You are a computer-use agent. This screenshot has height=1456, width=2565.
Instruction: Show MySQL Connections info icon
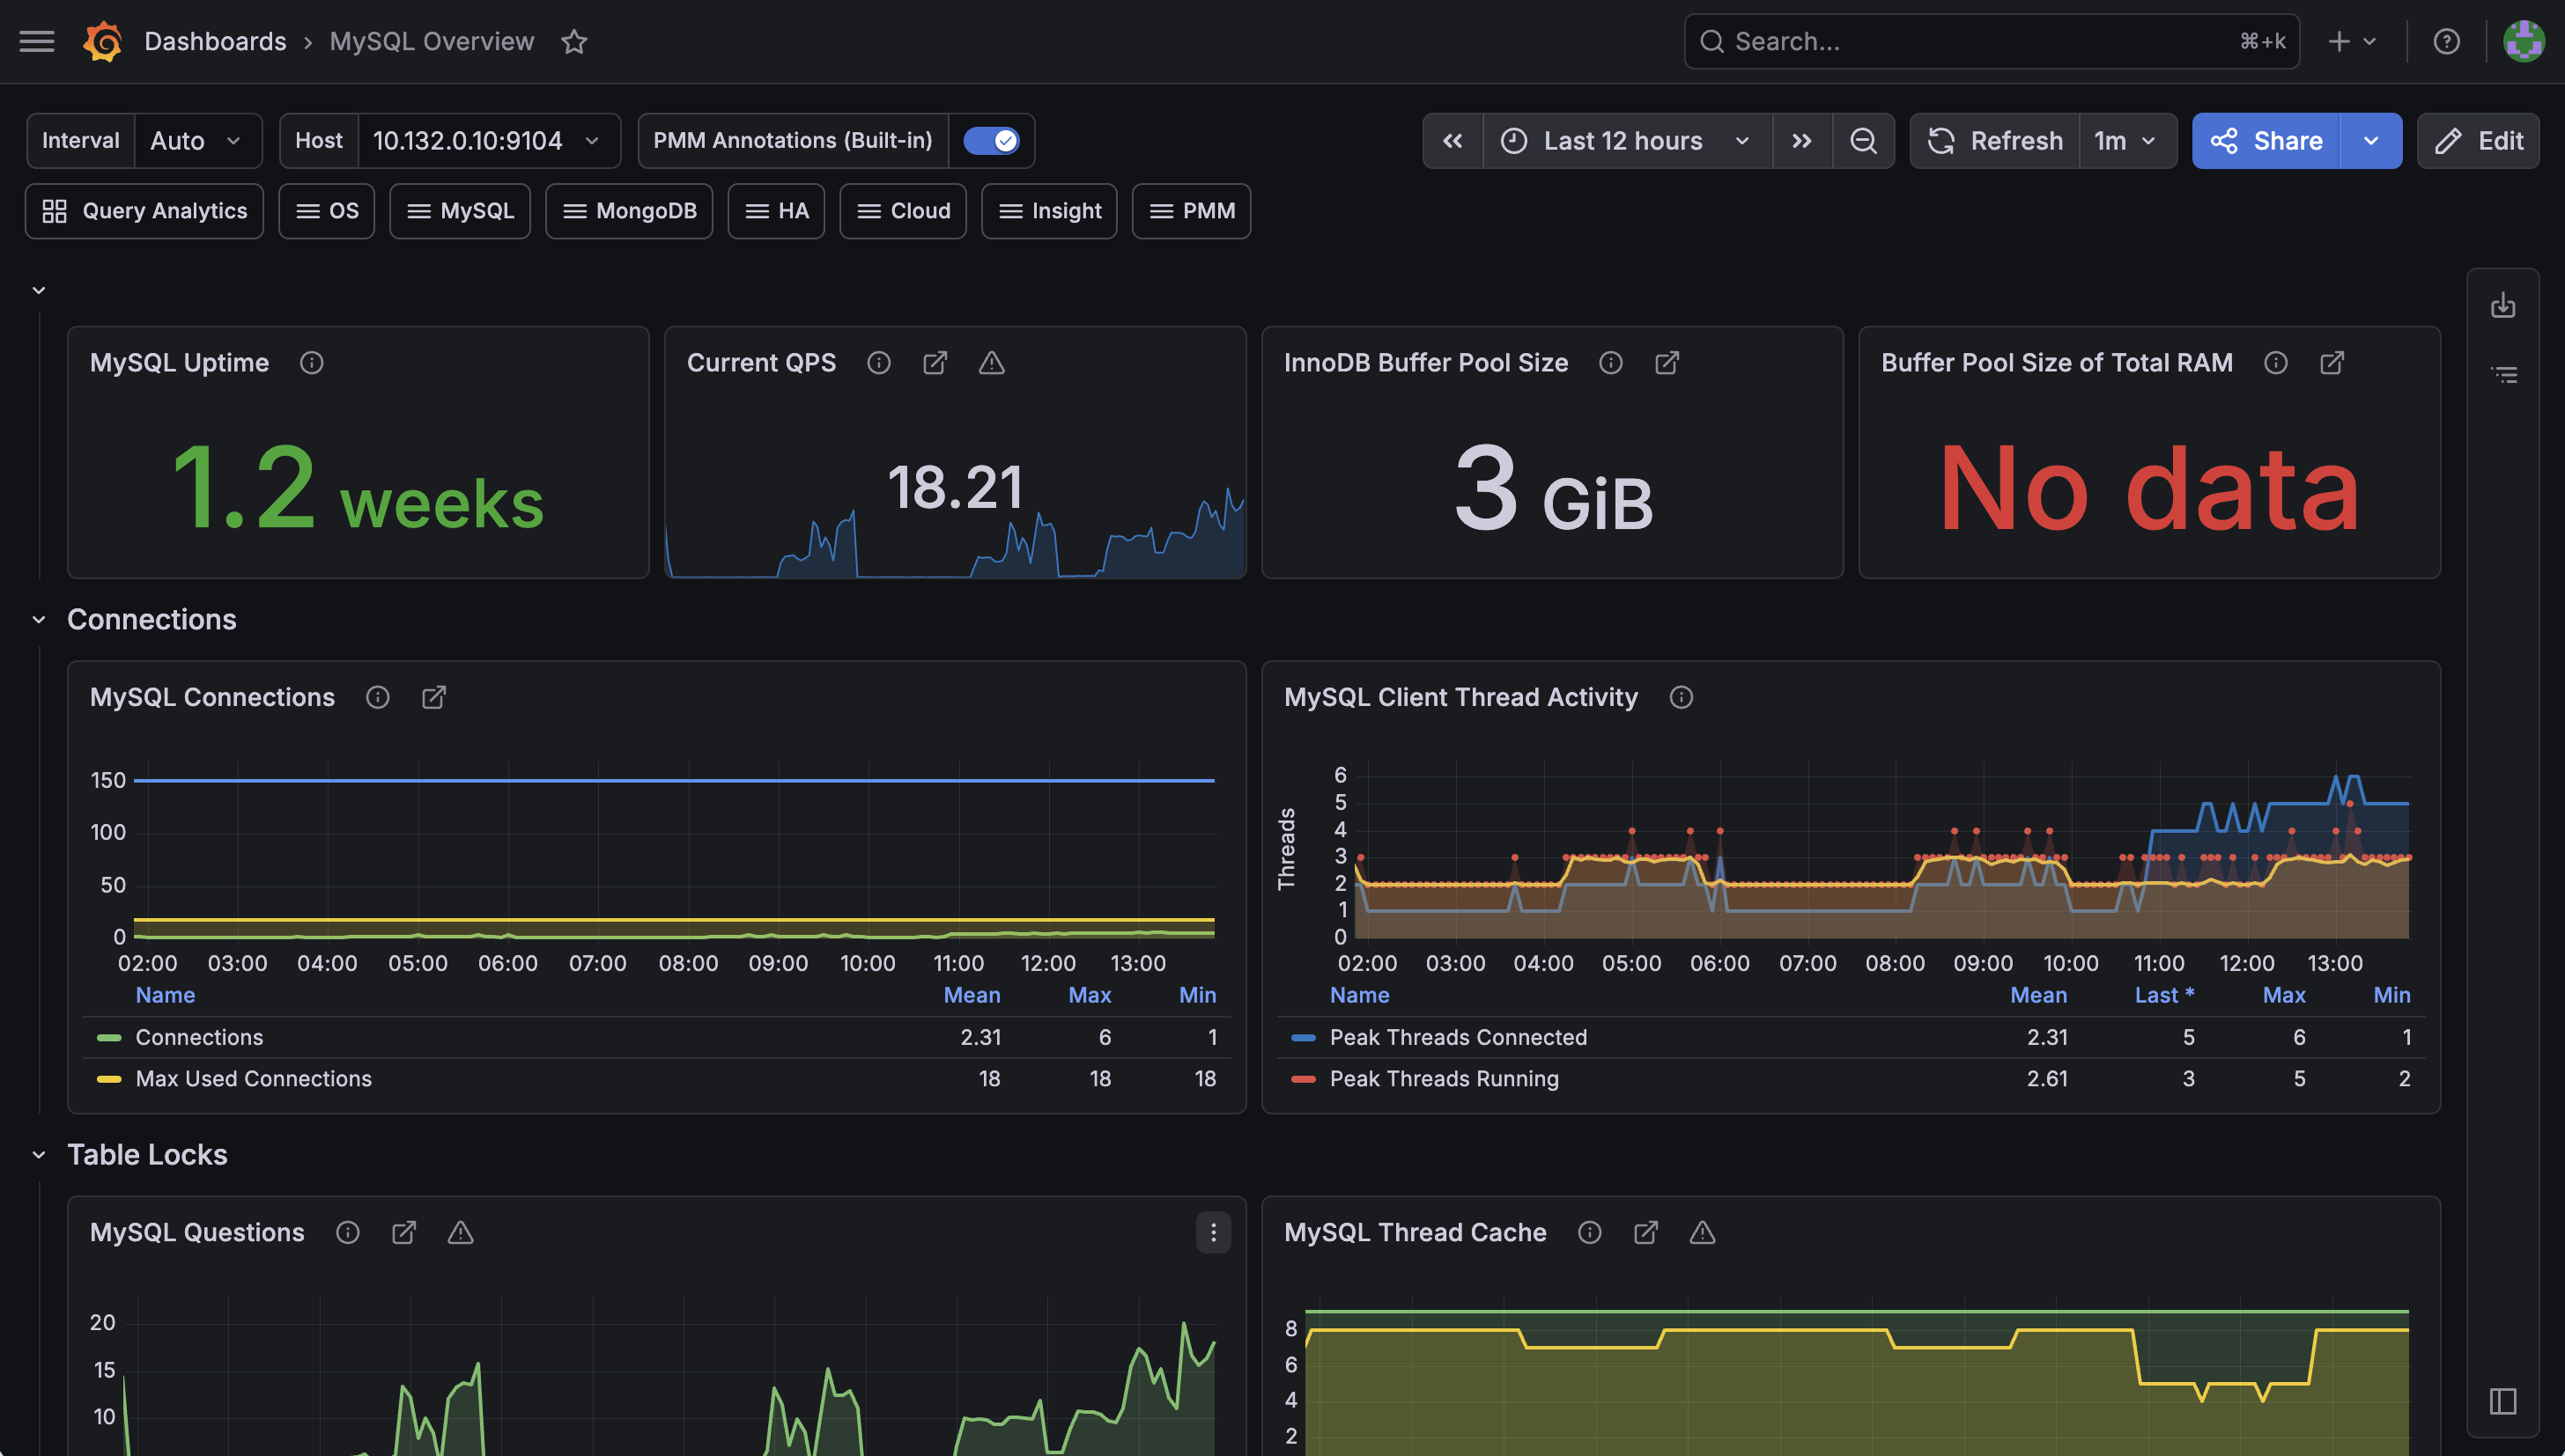(x=377, y=697)
